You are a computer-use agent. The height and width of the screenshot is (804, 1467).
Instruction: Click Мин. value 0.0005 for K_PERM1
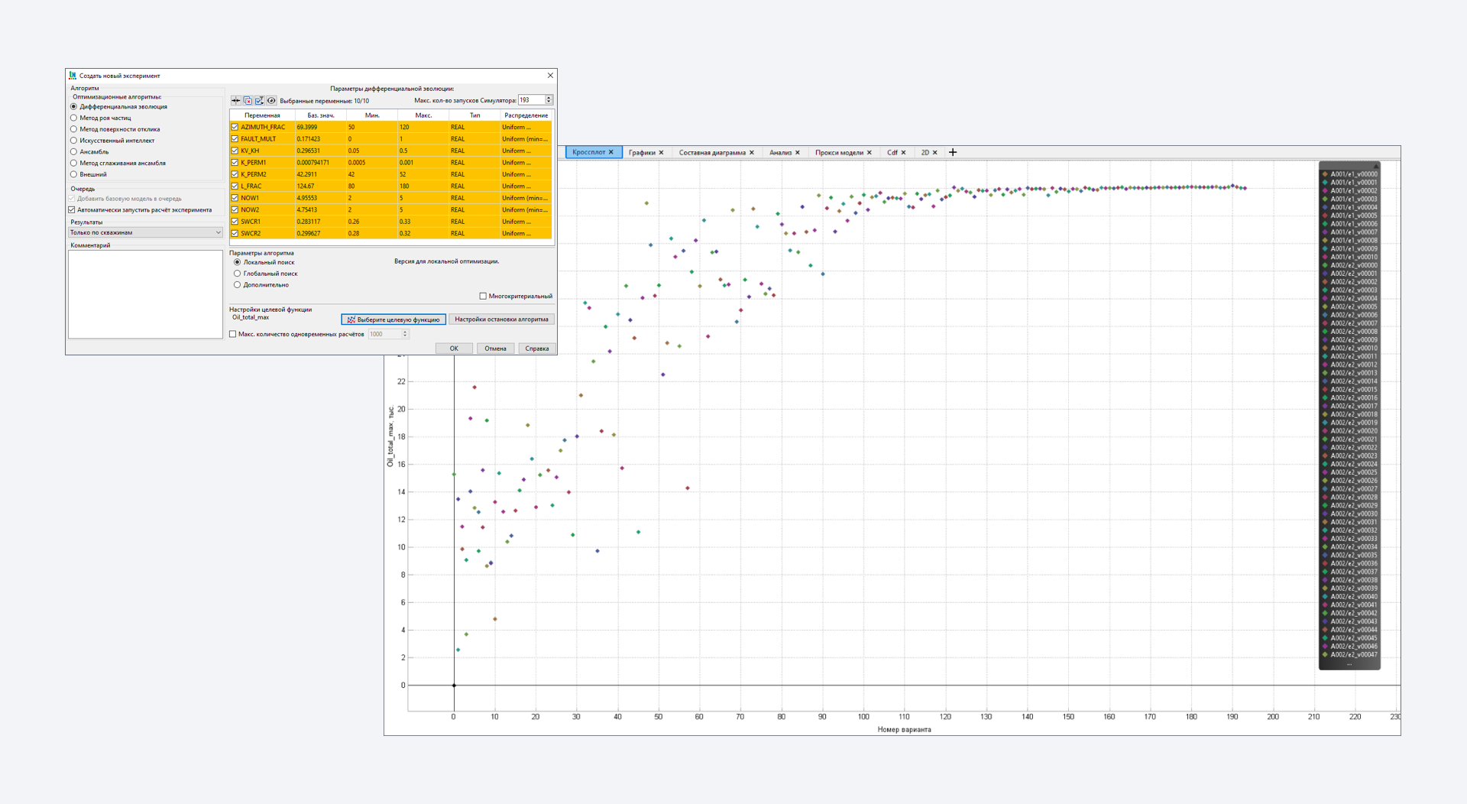tap(372, 163)
